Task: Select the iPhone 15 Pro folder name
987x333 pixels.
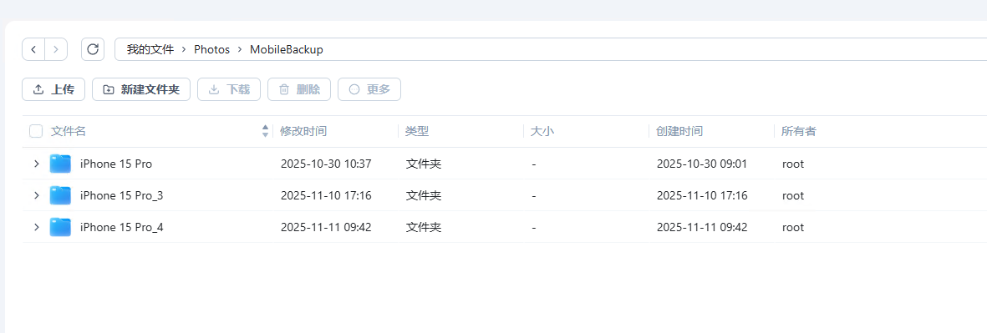Action: point(116,164)
